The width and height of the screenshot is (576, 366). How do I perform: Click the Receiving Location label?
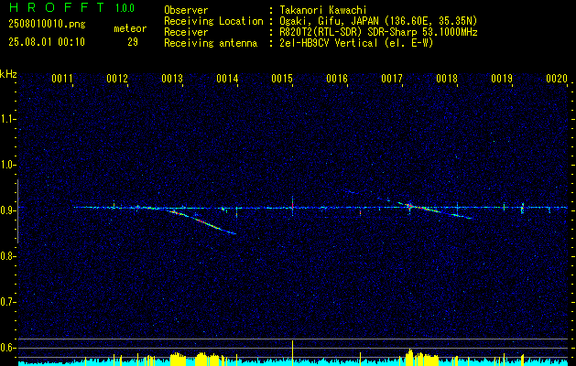pos(213,21)
